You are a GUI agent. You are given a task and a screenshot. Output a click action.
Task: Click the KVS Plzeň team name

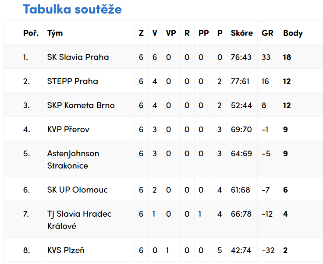point(66,250)
